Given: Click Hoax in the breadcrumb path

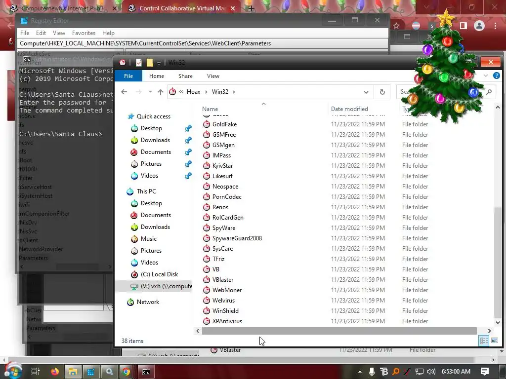Looking at the screenshot, I should pos(193,92).
